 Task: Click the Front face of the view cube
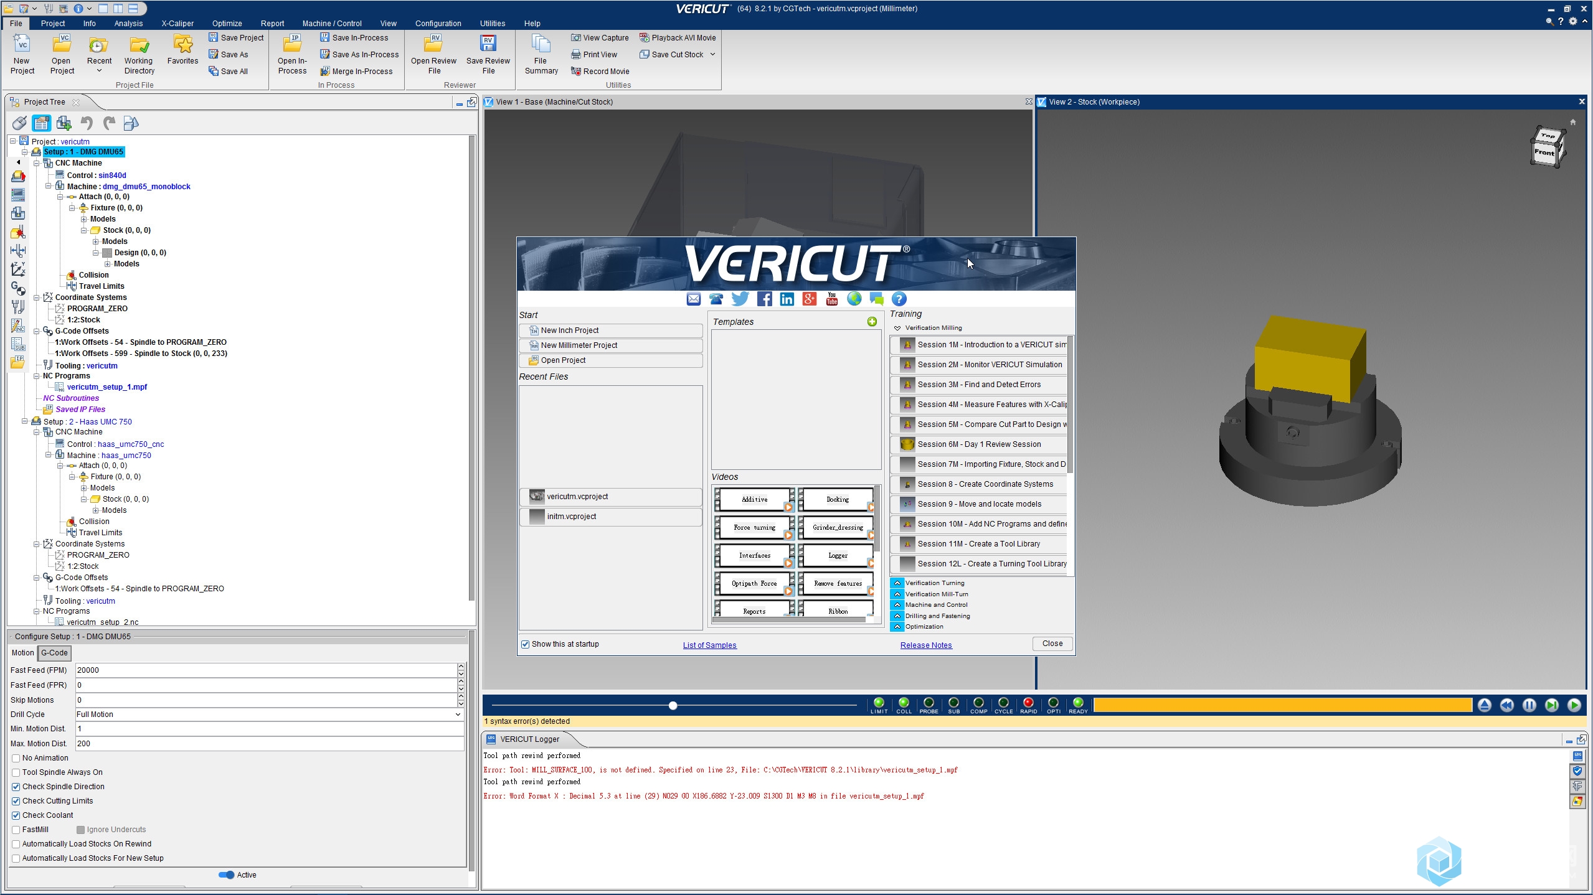(1544, 153)
